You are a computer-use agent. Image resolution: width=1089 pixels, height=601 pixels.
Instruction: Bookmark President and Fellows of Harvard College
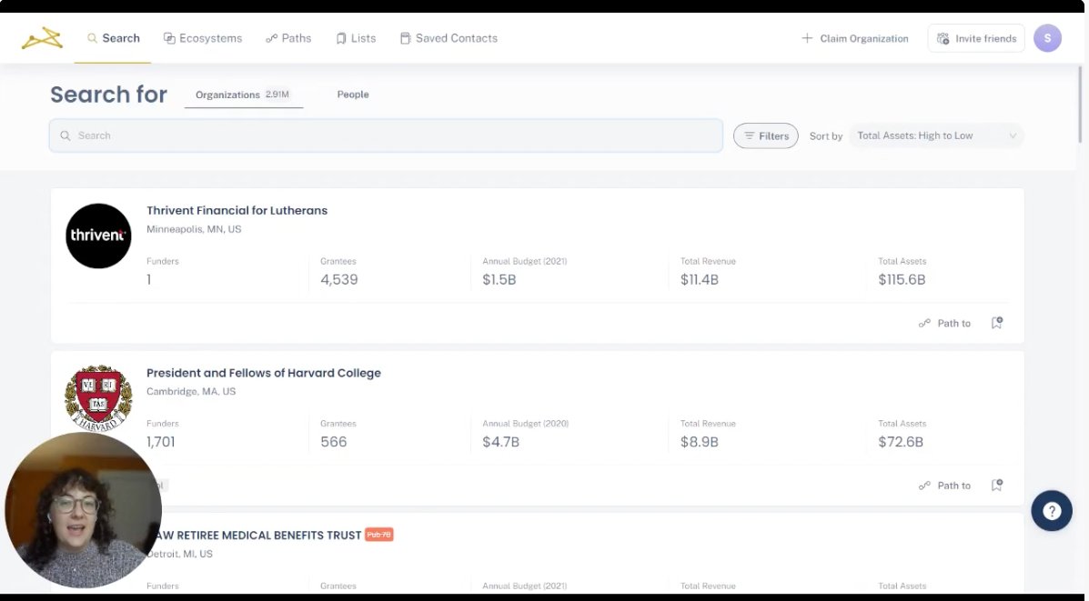pyautogui.click(x=996, y=486)
